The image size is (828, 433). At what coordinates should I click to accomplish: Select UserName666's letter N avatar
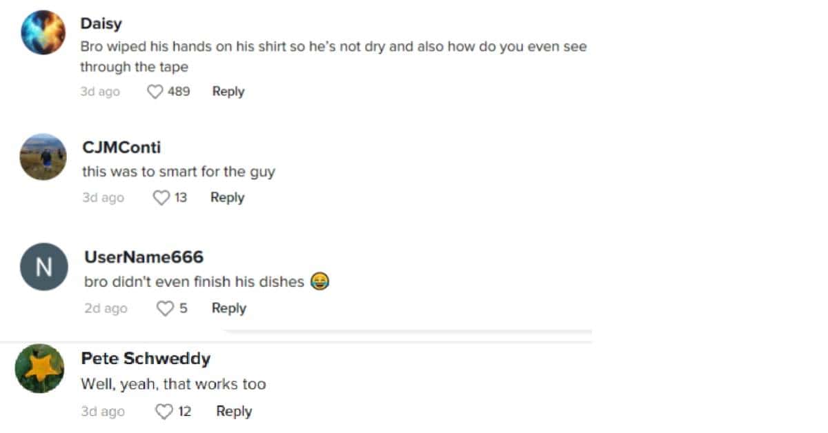point(43,266)
